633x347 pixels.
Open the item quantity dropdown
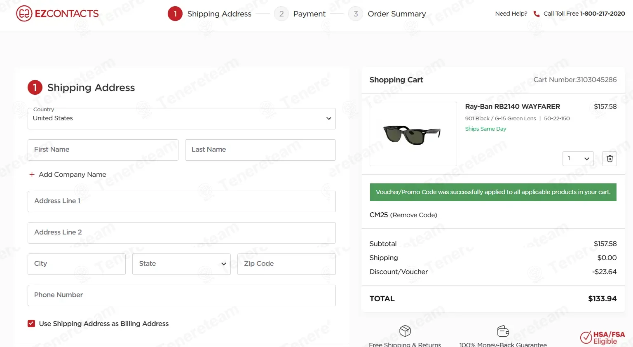point(578,159)
